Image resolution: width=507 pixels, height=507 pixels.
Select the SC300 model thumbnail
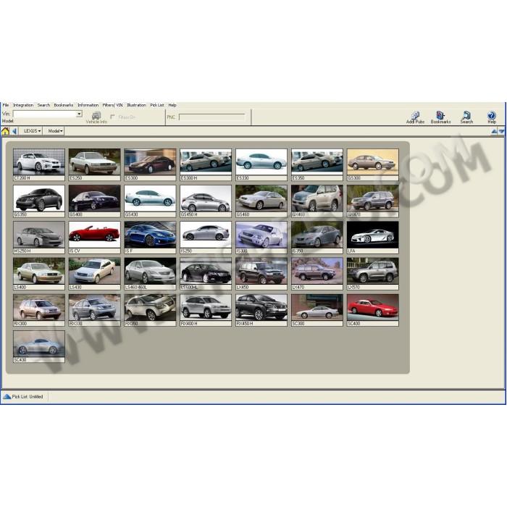pyautogui.click(x=317, y=310)
